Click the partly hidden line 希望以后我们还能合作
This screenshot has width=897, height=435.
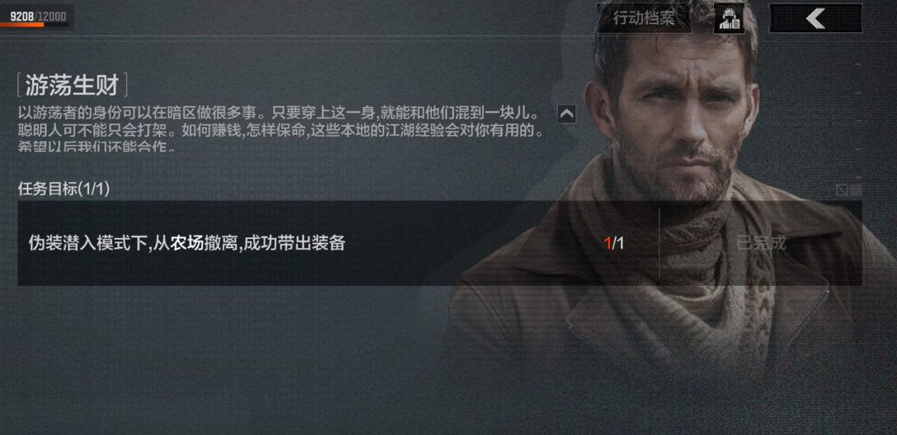[96, 147]
